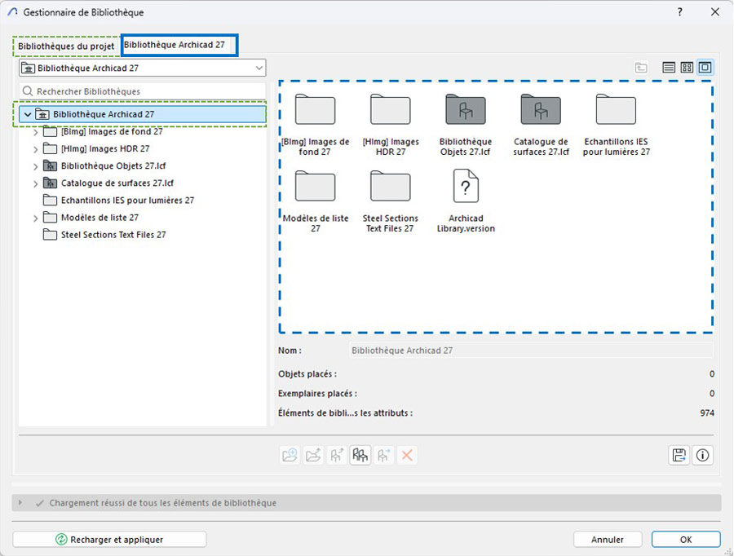The height and width of the screenshot is (556, 734).
Task: Click the Exemplaires placés label
Action: pyautogui.click(x=317, y=394)
